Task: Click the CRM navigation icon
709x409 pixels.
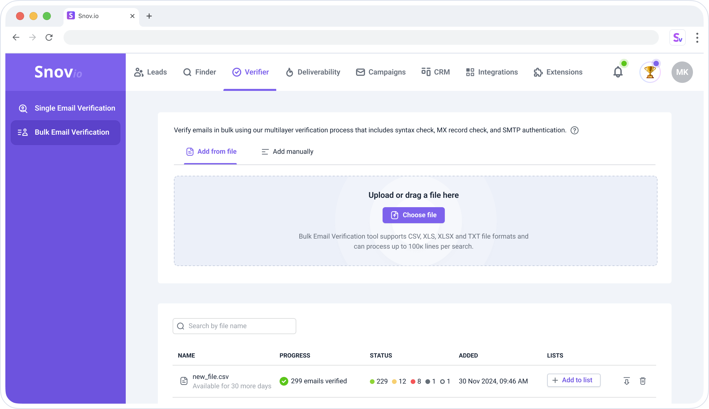Action: coord(425,72)
